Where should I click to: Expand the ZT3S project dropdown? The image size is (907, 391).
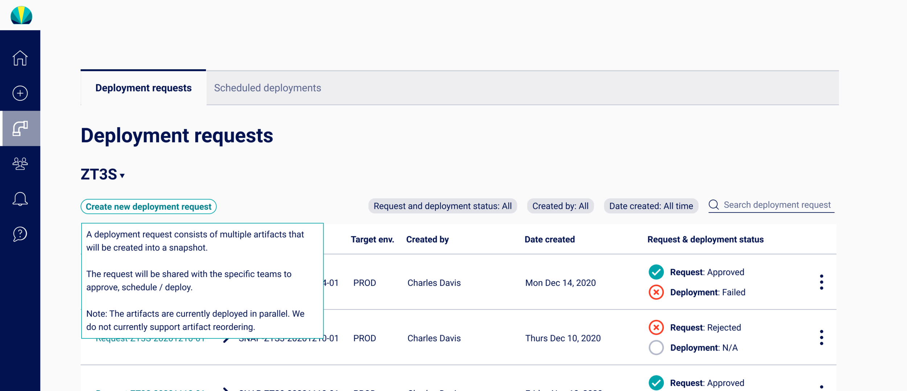coord(103,174)
